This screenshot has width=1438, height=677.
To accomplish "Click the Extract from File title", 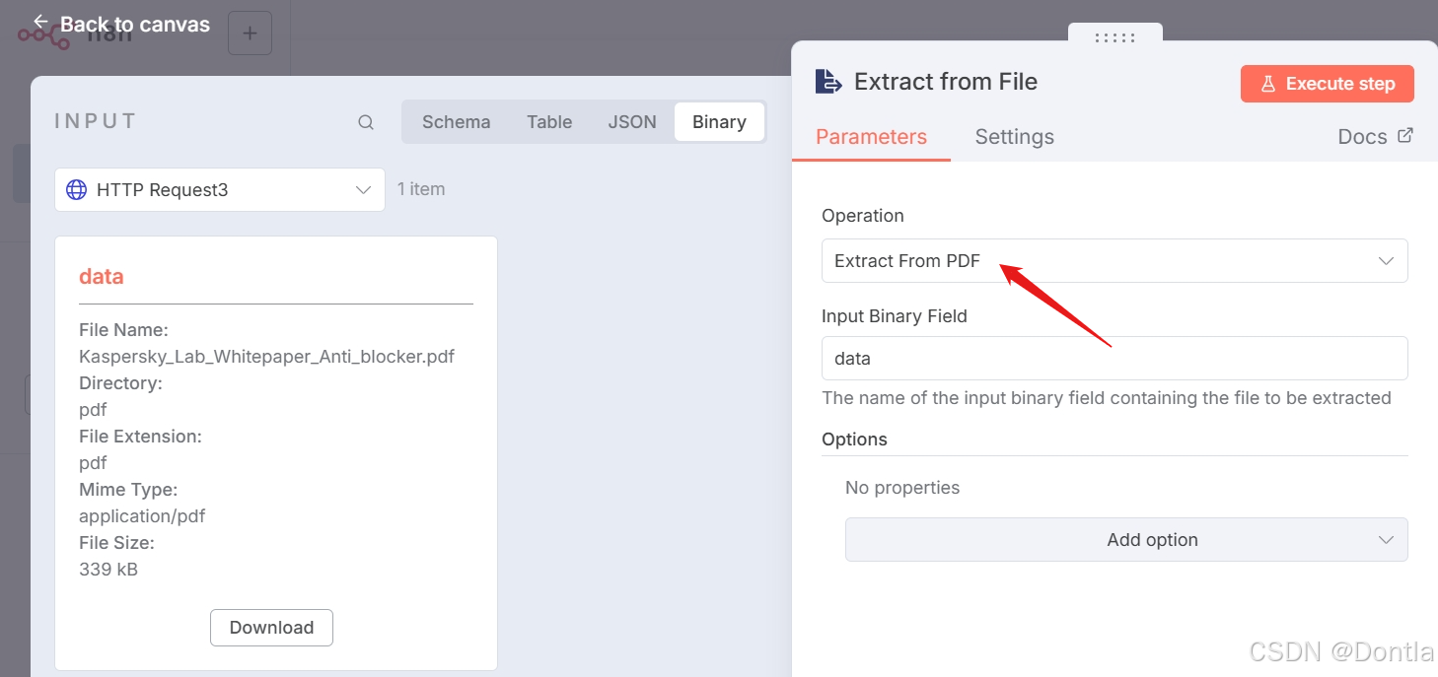I will (946, 82).
